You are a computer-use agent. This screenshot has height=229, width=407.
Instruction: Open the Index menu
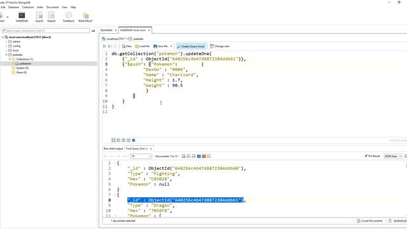pos(40,7)
